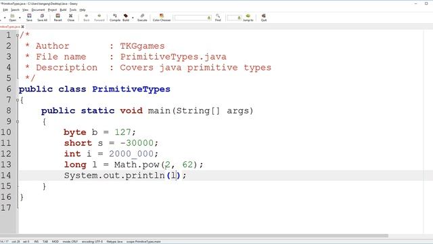Click 'PrimitiveTypes.java' in the file name comment
The image size is (433, 244).
click(x=173, y=57)
